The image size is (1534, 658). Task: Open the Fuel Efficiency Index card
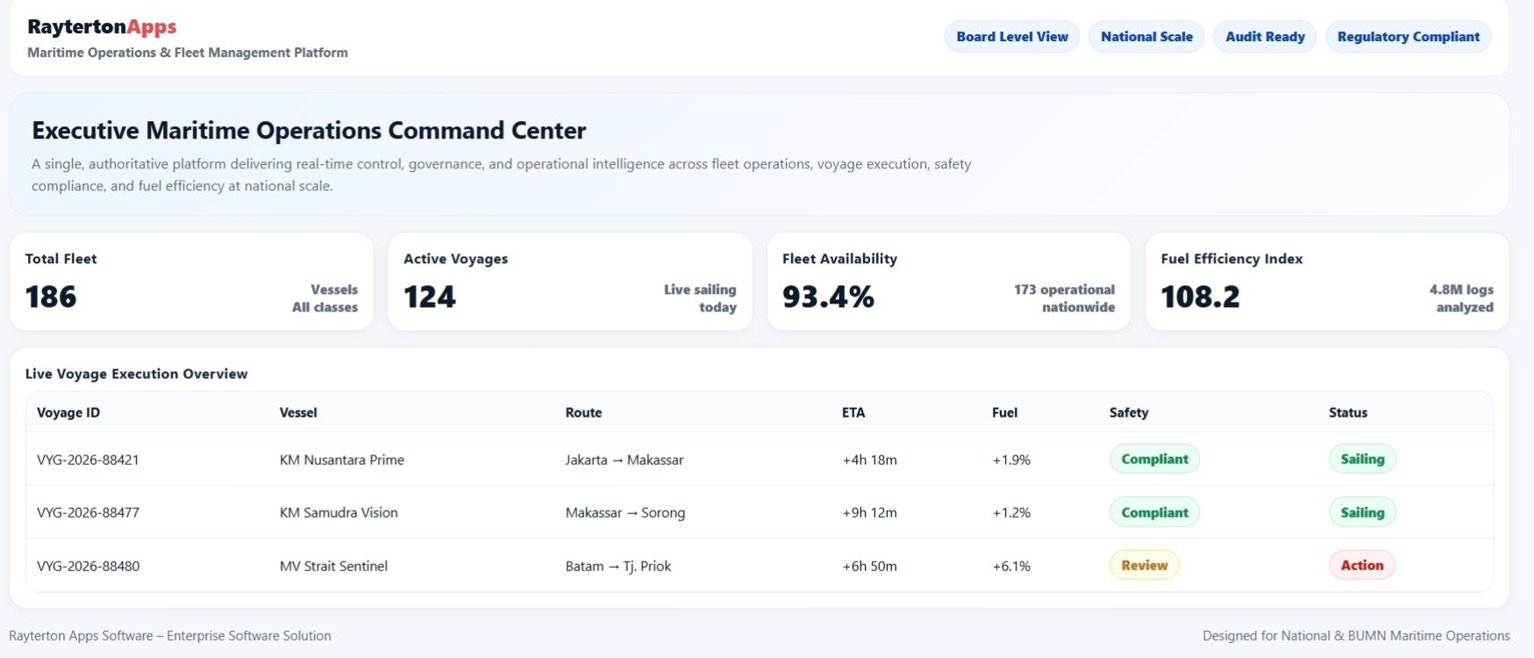click(x=1327, y=282)
